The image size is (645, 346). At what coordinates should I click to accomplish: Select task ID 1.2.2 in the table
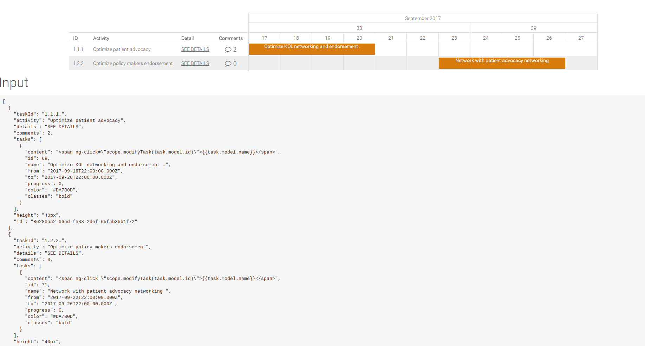pos(79,63)
